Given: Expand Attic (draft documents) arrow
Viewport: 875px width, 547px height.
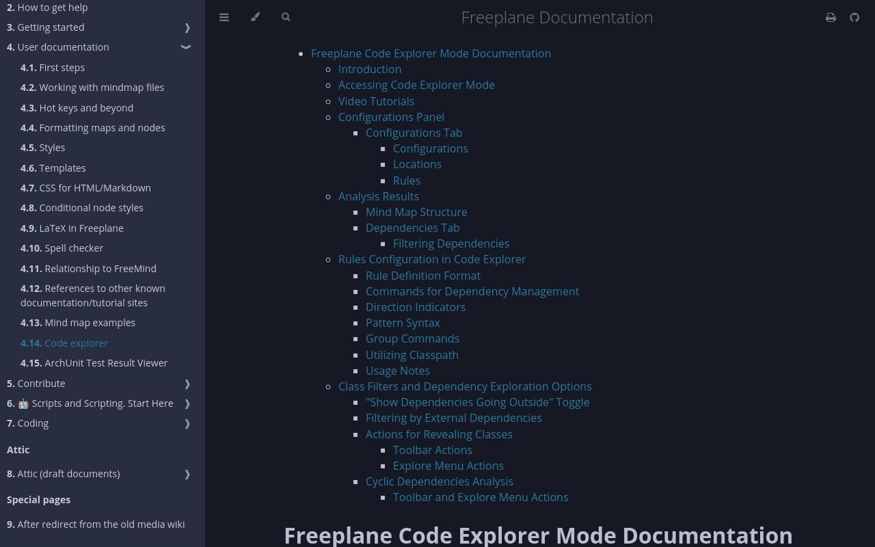Looking at the screenshot, I should [x=187, y=474].
